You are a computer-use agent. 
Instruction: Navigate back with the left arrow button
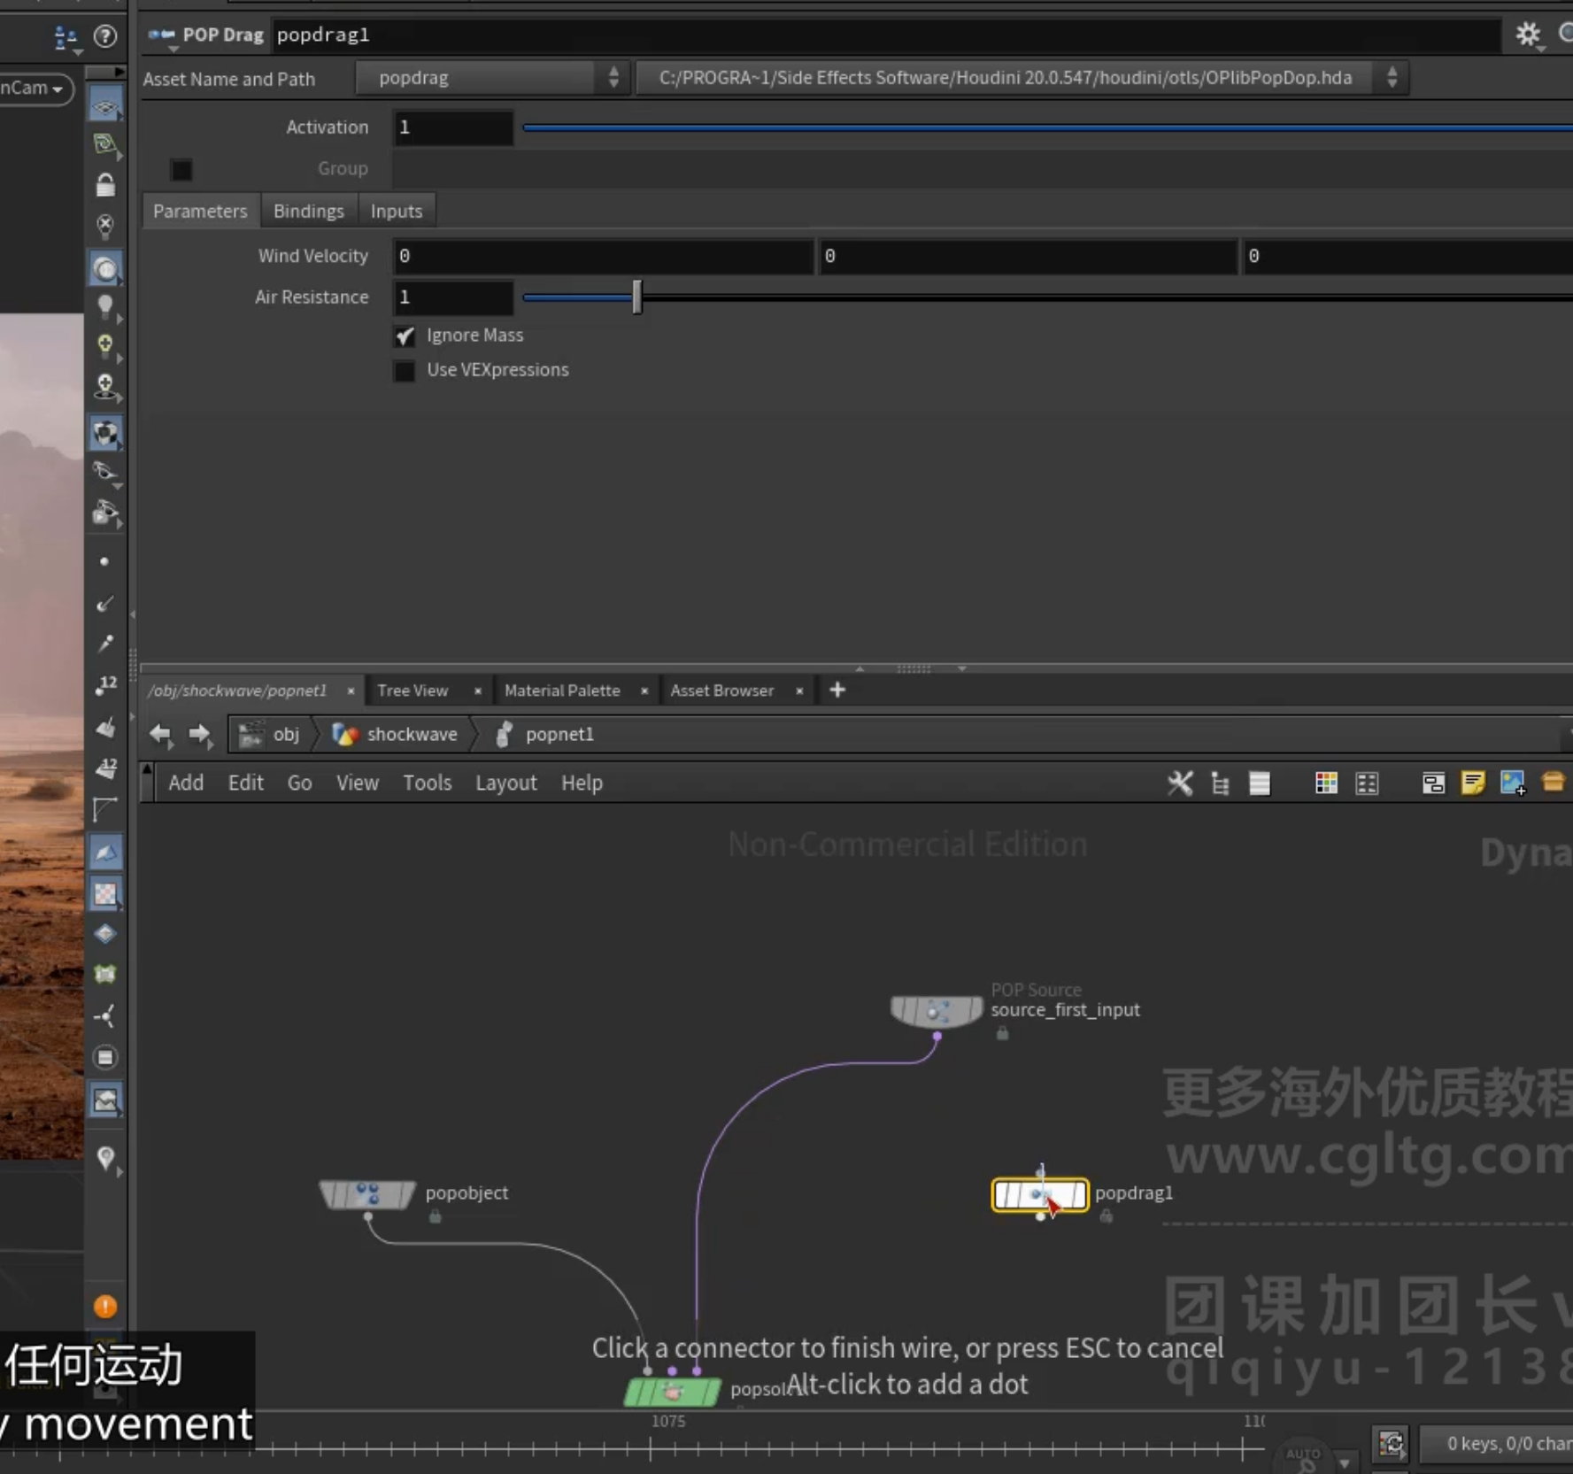click(160, 734)
